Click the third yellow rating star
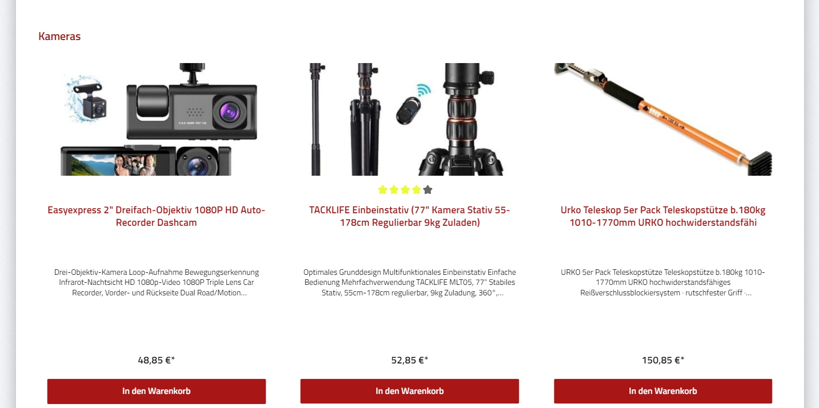Image resolution: width=819 pixels, height=408 pixels. click(405, 190)
